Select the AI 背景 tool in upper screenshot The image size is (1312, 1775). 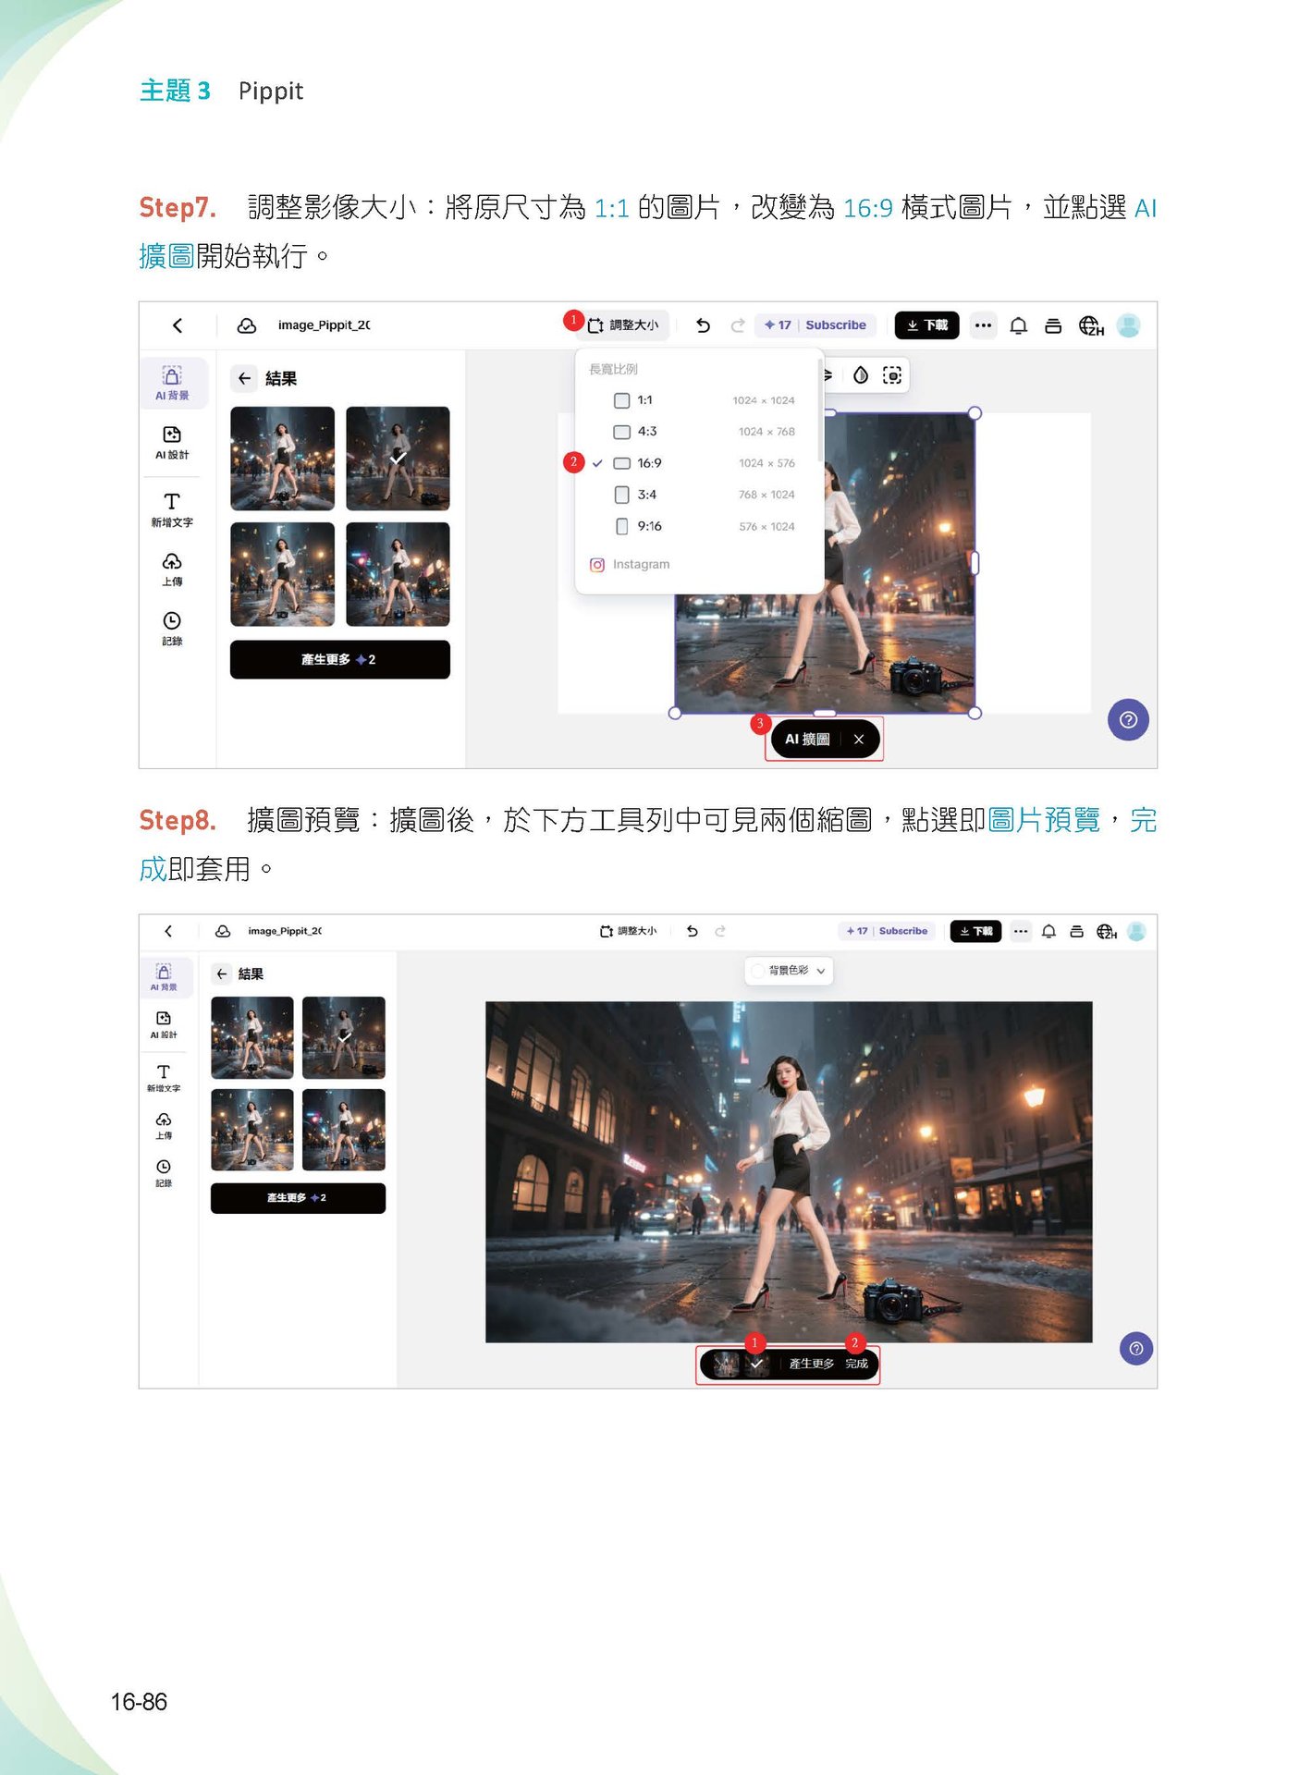click(x=172, y=383)
